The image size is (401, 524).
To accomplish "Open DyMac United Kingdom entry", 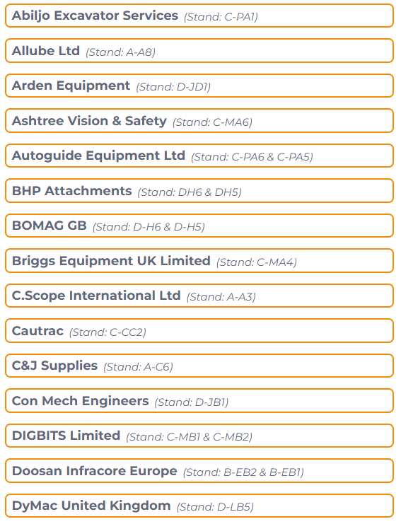I will 199,506.
